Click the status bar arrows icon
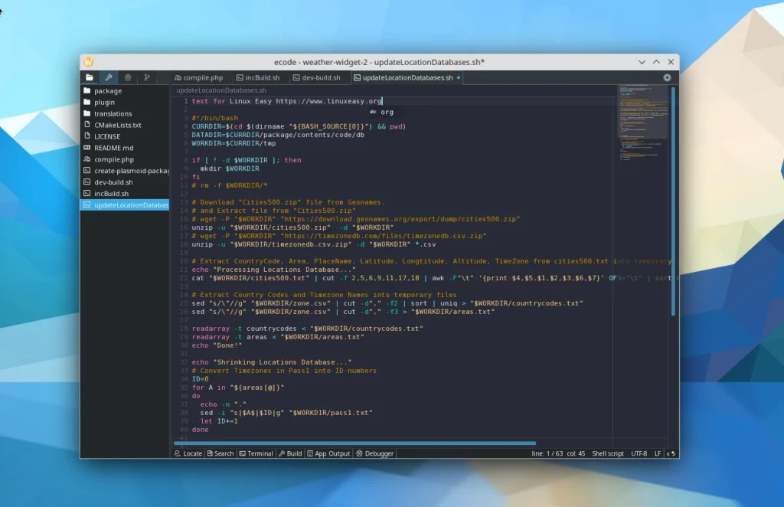 tap(671, 453)
